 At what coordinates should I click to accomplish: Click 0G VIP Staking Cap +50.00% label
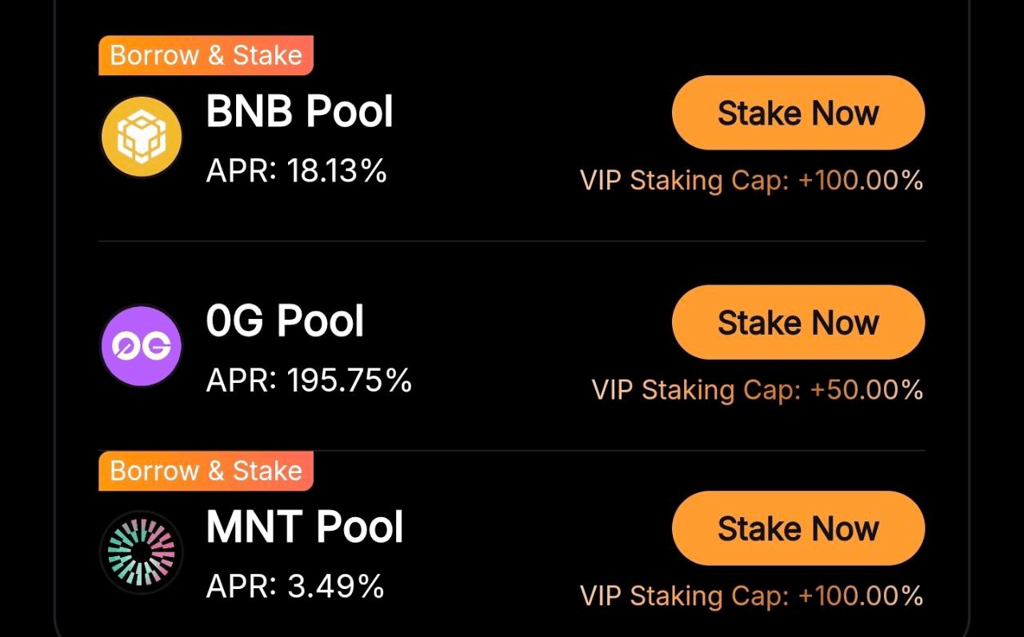point(757,390)
